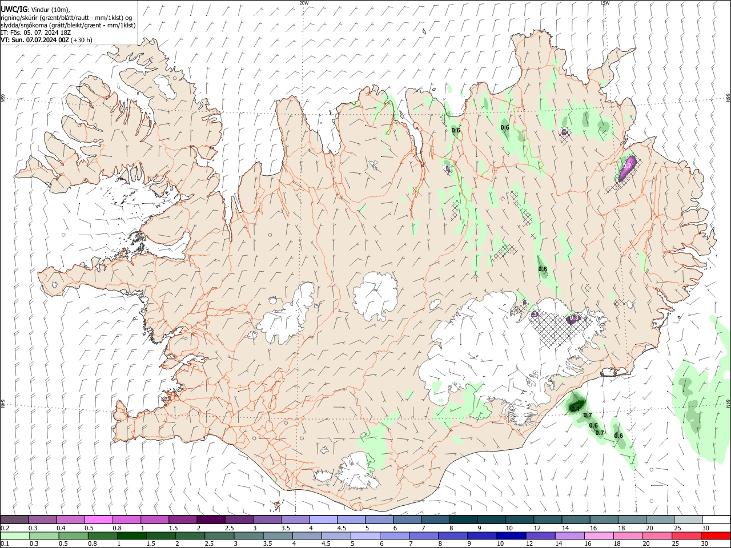Pick the 0.2 swatch on the purple snow scale
Image resolution: width=731 pixels, height=548 pixels.
14,519
